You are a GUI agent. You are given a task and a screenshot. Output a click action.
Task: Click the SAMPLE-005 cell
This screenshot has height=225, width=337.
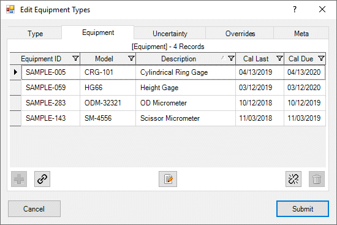(x=50, y=72)
